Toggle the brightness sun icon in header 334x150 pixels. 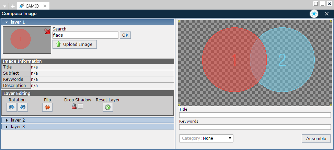(x=314, y=14)
